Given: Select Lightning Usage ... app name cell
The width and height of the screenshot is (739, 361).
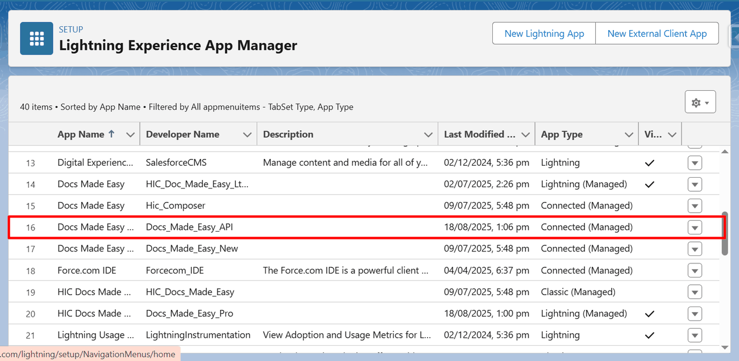Looking at the screenshot, I should coord(96,335).
